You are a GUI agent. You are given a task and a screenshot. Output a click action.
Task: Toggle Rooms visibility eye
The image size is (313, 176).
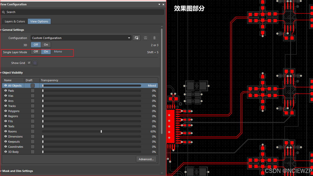[x=6, y=131]
